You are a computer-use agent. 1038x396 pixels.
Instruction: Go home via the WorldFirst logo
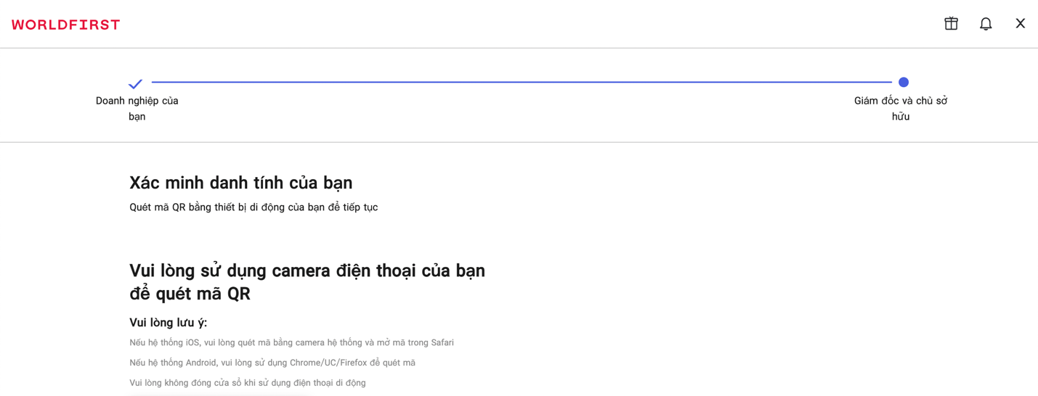pos(65,25)
